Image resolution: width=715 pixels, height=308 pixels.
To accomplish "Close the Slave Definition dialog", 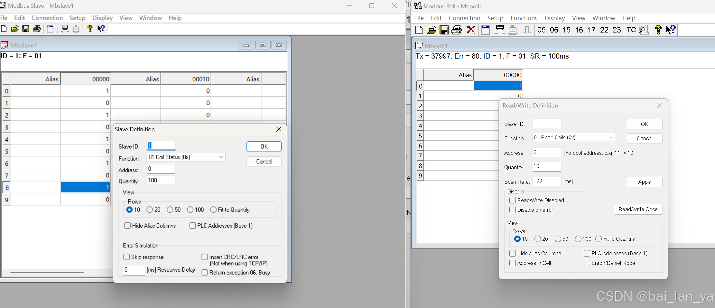I will coord(279,129).
